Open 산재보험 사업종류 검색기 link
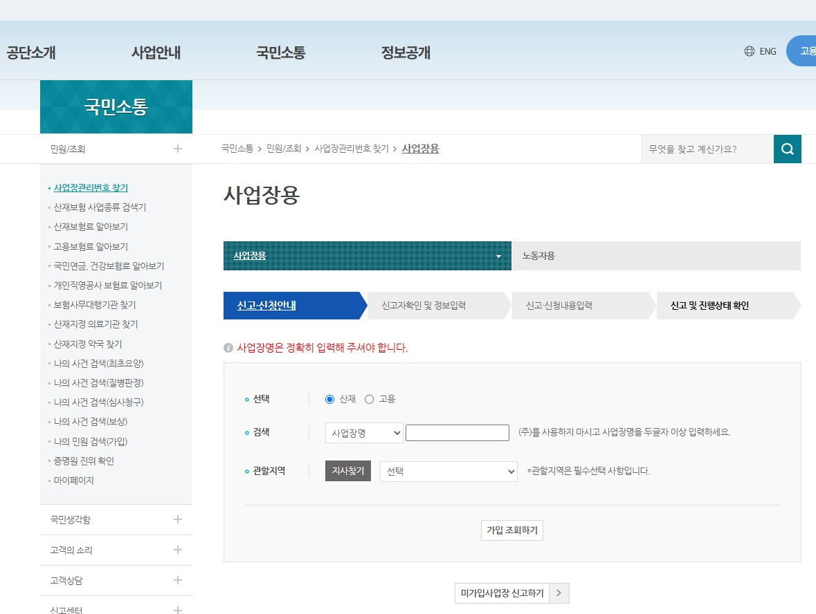The image size is (816, 614). coord(100,207)
